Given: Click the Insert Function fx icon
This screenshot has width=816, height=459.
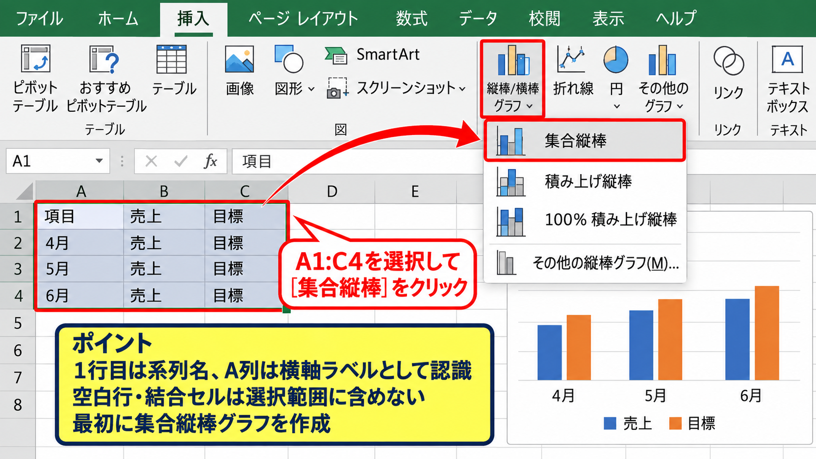Looking at the screenshot, I should point(210,161).
